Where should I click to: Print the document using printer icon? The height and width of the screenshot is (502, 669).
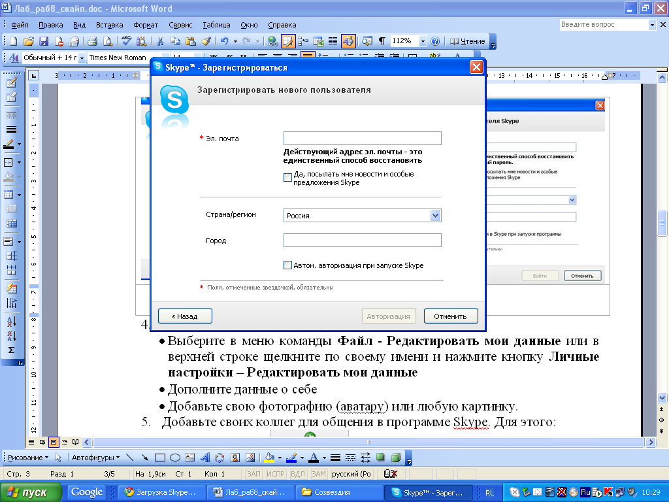coord(92,41)
